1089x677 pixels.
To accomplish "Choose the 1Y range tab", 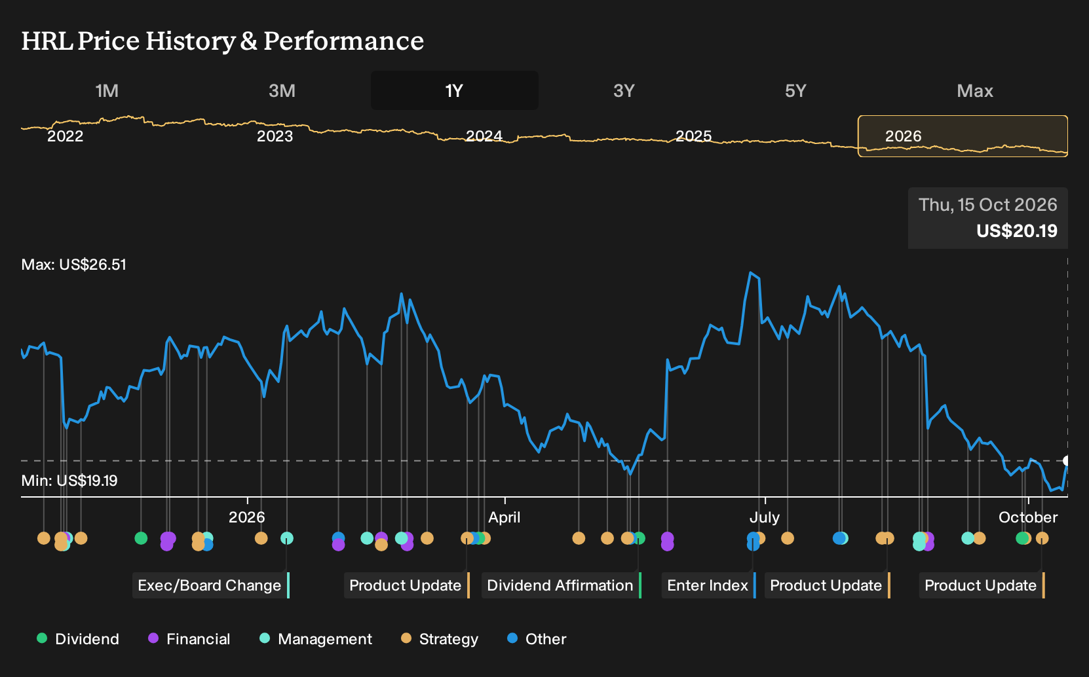I will coord(455,90).
